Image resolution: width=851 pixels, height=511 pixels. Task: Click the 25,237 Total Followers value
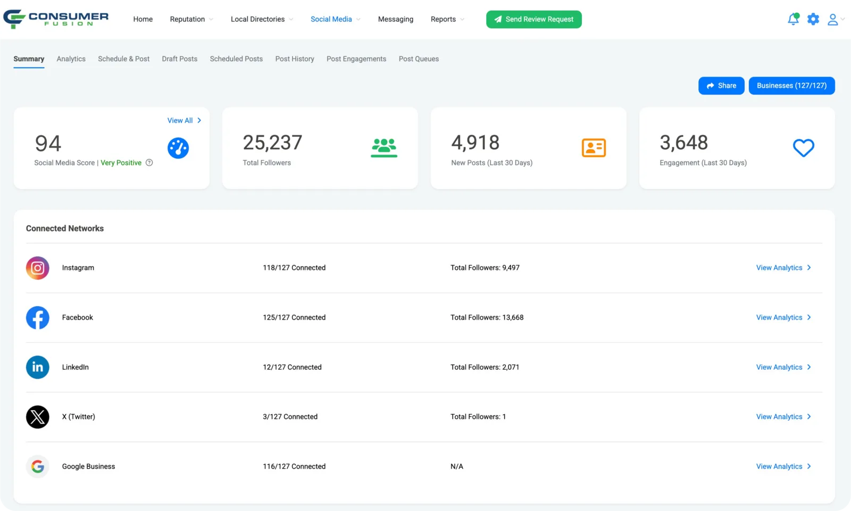tap(272, 142)
